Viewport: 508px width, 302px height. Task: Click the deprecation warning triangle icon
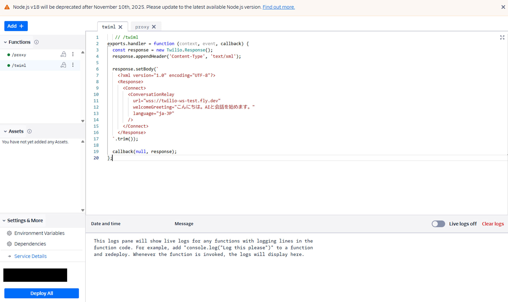click(7, 7)
